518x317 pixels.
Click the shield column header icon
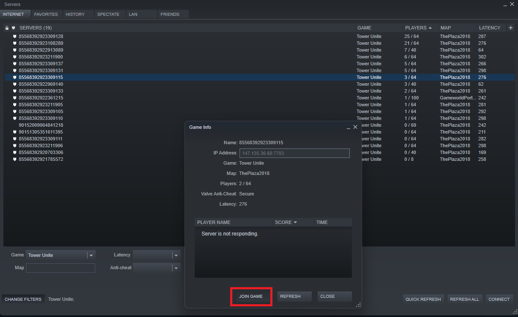point(13,28)
